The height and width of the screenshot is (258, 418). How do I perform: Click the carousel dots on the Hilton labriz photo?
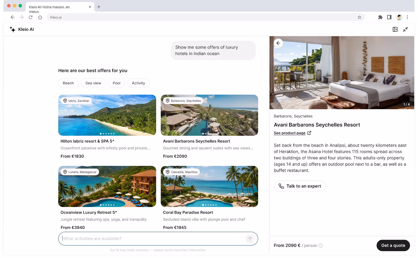tap(107, 134)
